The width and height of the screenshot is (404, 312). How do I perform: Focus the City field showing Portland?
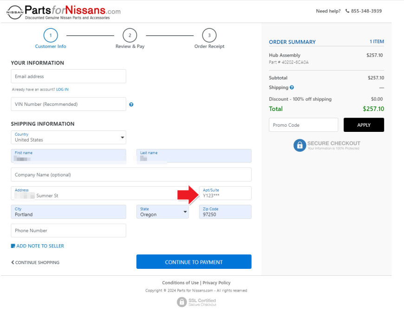[69, 212]
